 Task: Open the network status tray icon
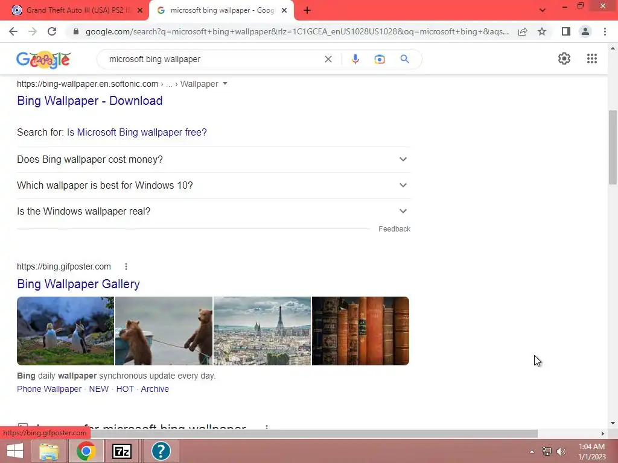click(x=546, y=451)
